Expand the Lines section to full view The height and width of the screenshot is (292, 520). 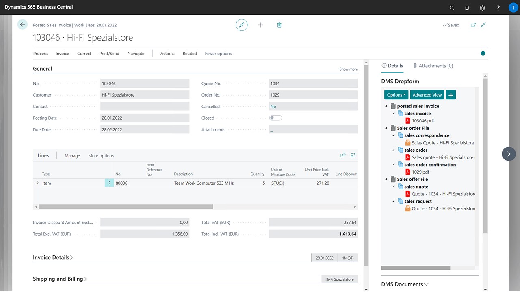coord(353,155)
